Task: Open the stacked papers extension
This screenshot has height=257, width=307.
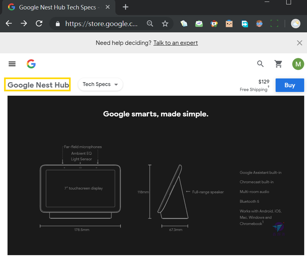Action: point(184,24)
